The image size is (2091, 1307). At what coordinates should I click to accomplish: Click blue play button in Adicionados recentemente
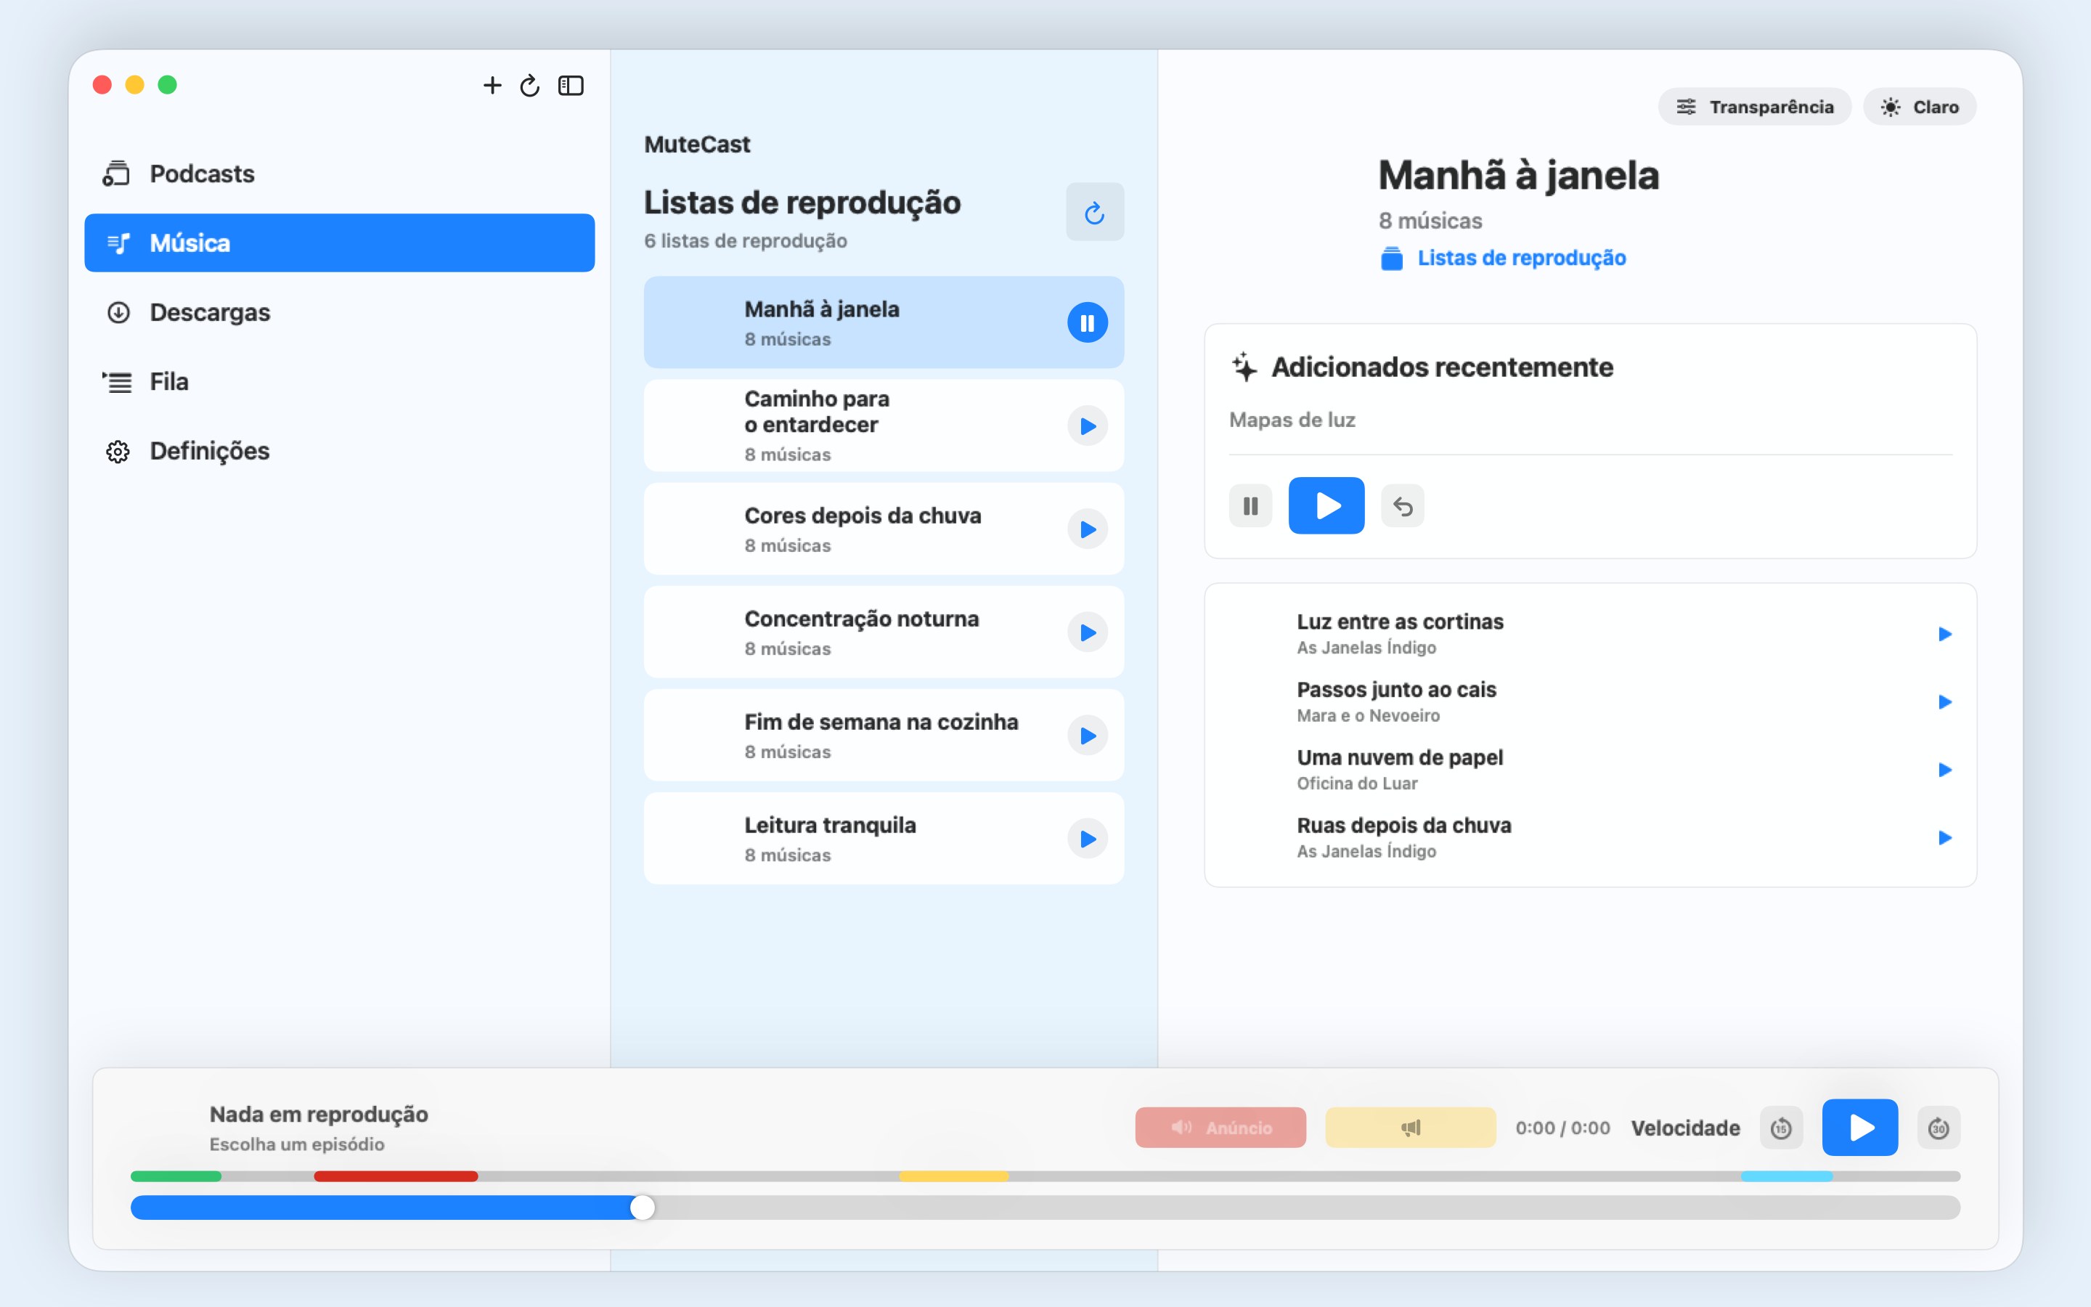(1326, 505)
